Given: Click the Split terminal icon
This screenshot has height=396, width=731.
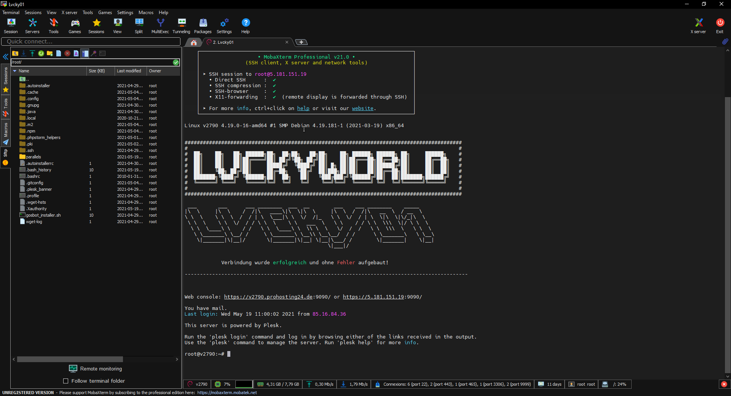Looking at the screenshot, I should pyautogui.click(x=139, y=26).
